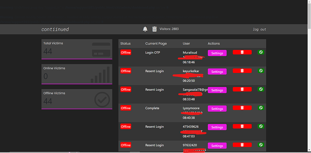Click the Current Page column header
311x153 pixels.
coord(156,43)
